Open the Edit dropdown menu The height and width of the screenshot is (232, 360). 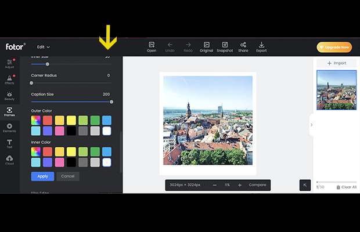44,47
